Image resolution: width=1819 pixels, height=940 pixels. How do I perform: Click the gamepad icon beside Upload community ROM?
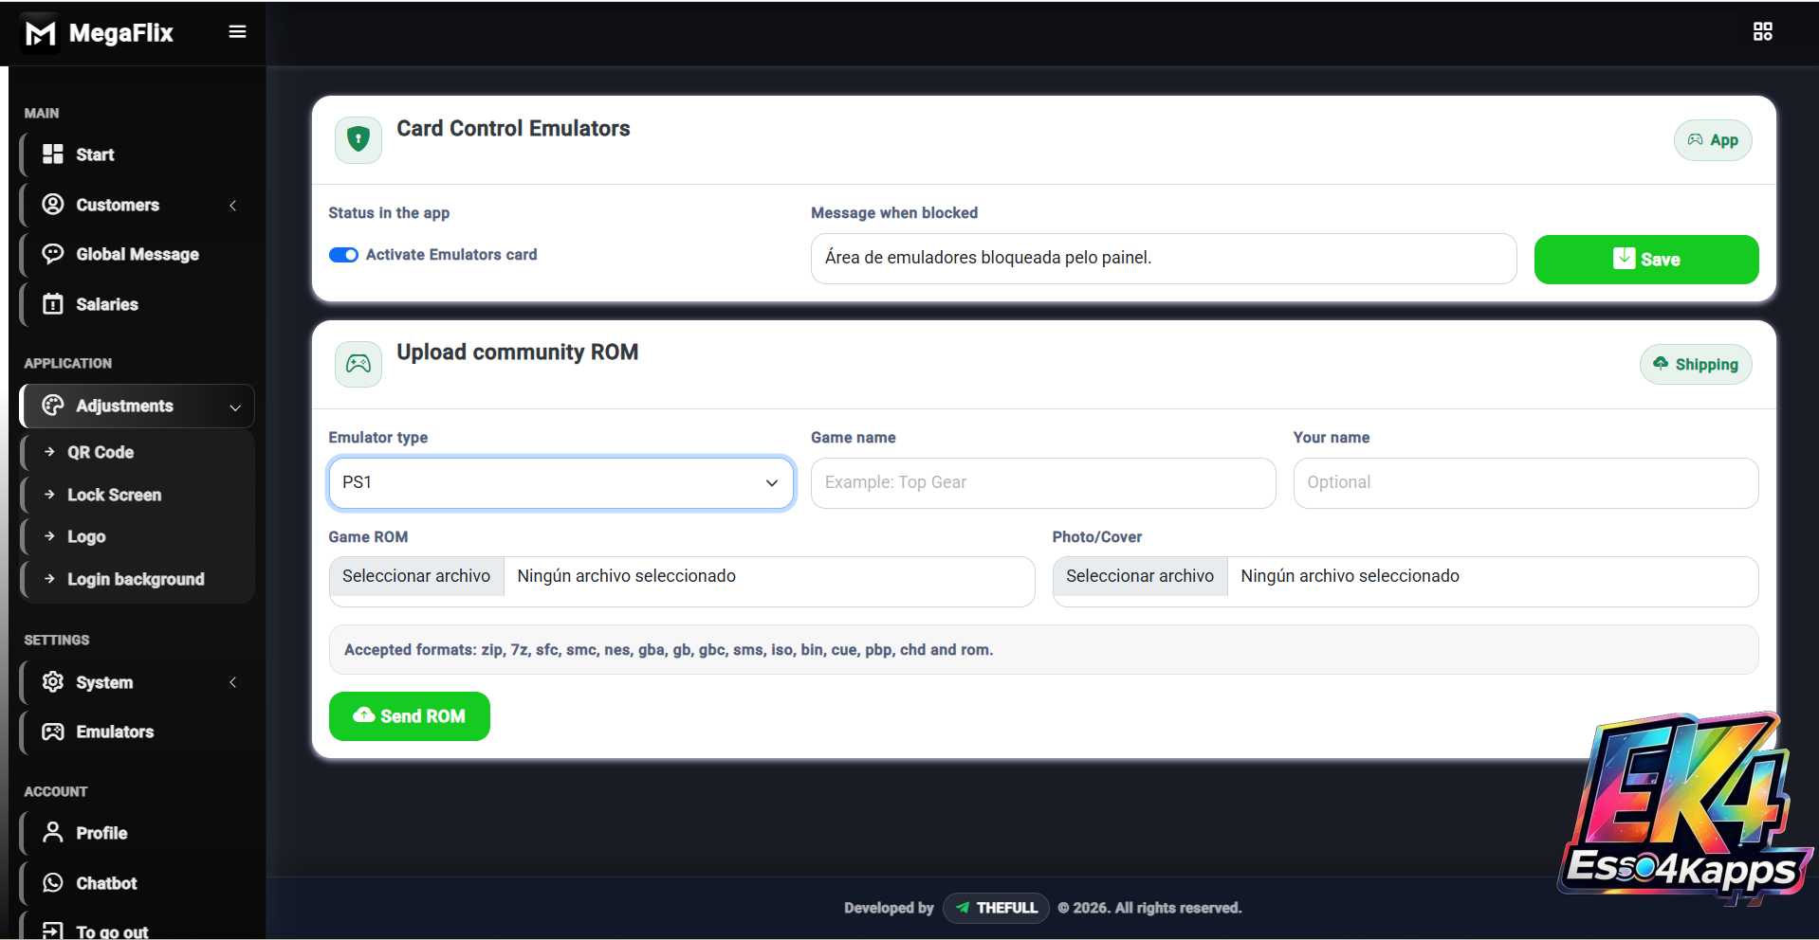[358, 364]
